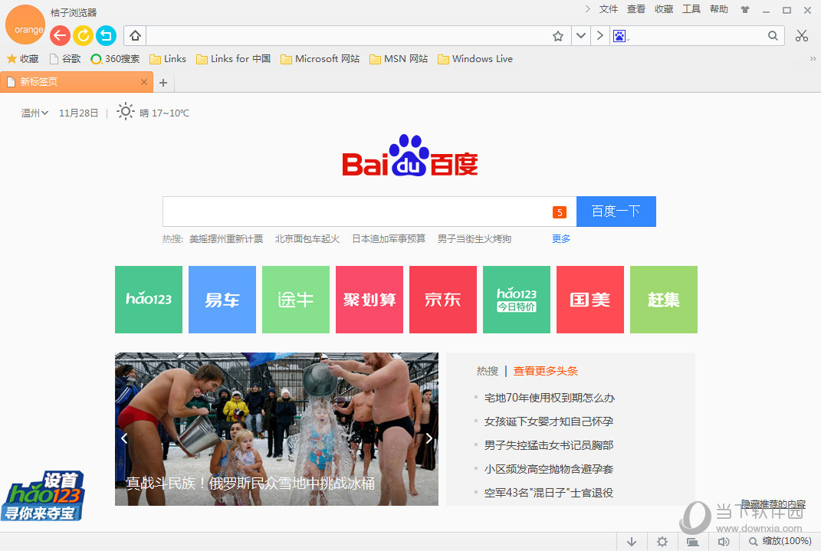This screenshot has width=821, height=551.
Task: Open the address bar history dropdown
Action: [580, 35]
